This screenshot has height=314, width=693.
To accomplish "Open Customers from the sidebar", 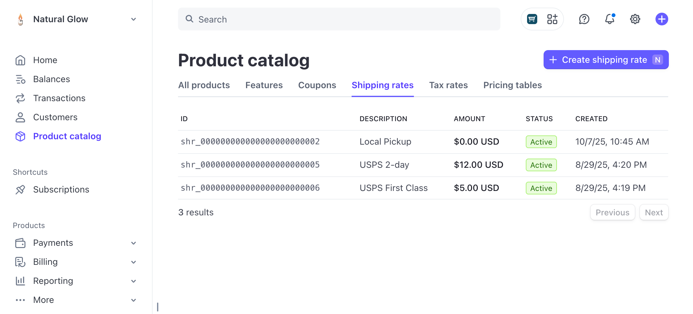I will 55,117.
